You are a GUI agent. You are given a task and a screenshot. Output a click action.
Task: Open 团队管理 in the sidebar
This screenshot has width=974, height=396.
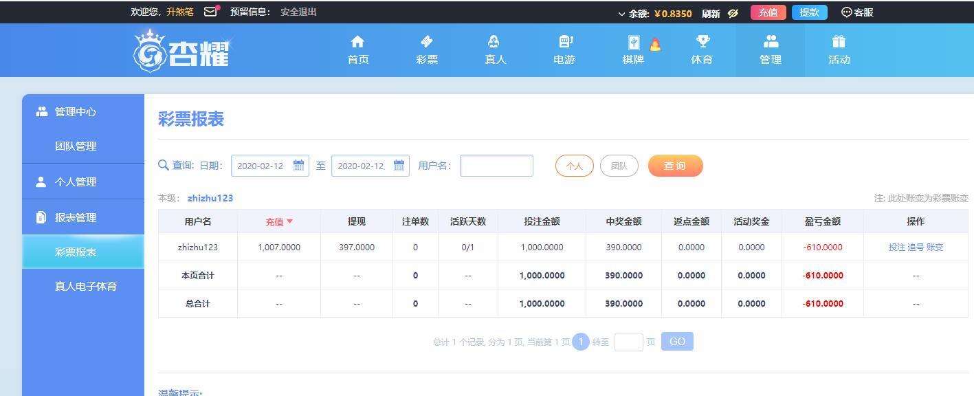[x=76, y=146]
